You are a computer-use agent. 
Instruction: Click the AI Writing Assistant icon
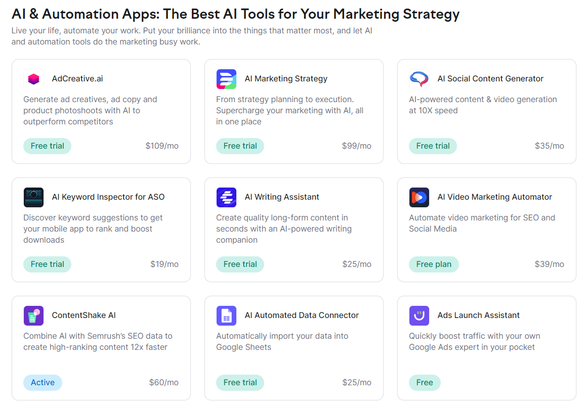226,197
